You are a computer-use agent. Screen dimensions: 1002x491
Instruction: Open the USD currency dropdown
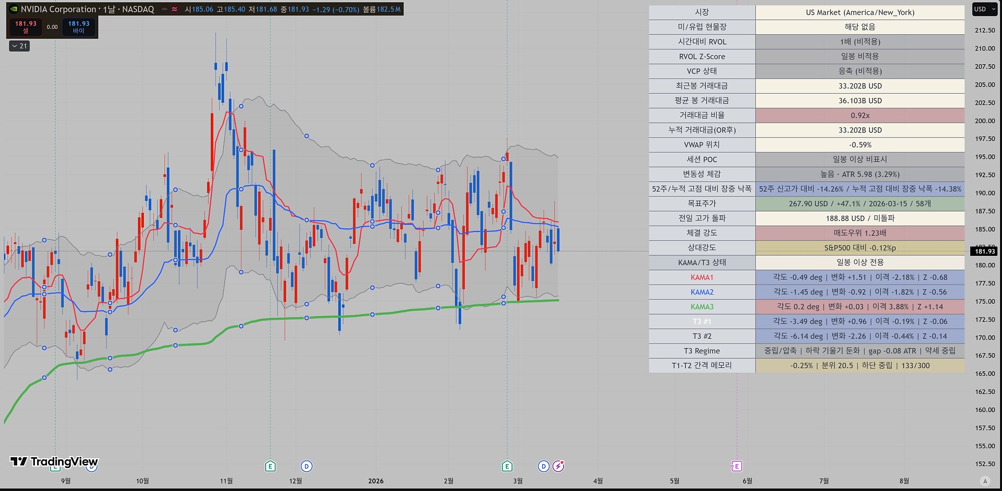984,9
